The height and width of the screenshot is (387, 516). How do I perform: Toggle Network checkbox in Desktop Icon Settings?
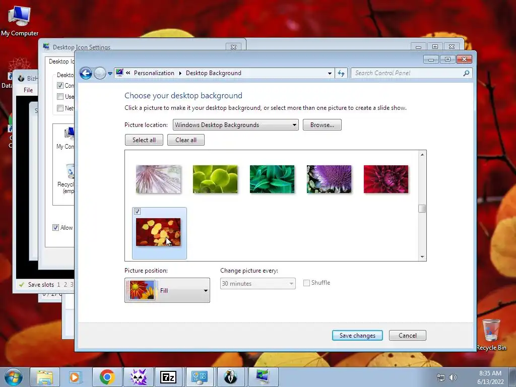(x=60, y=108)
